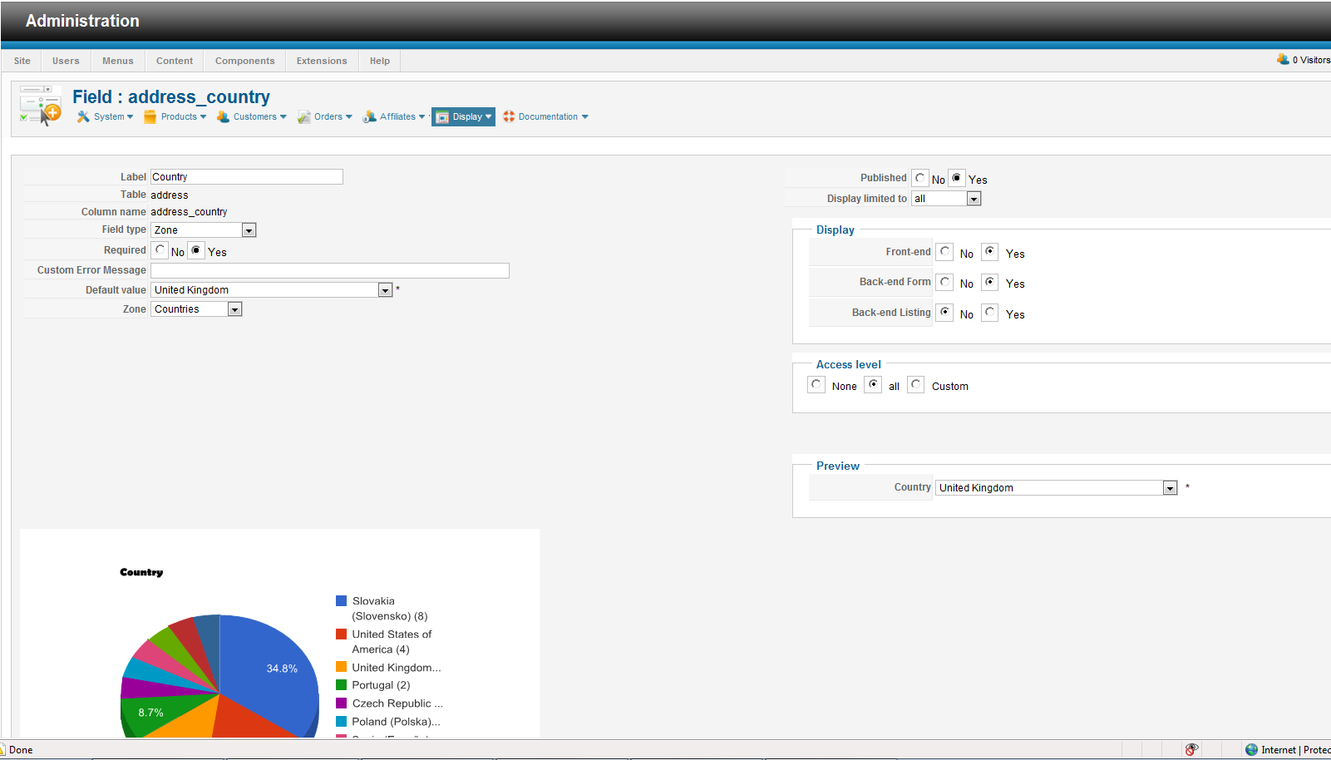Set Required to Yes
The height and width of the screenshot is (760, 1331).
[196, 250]
